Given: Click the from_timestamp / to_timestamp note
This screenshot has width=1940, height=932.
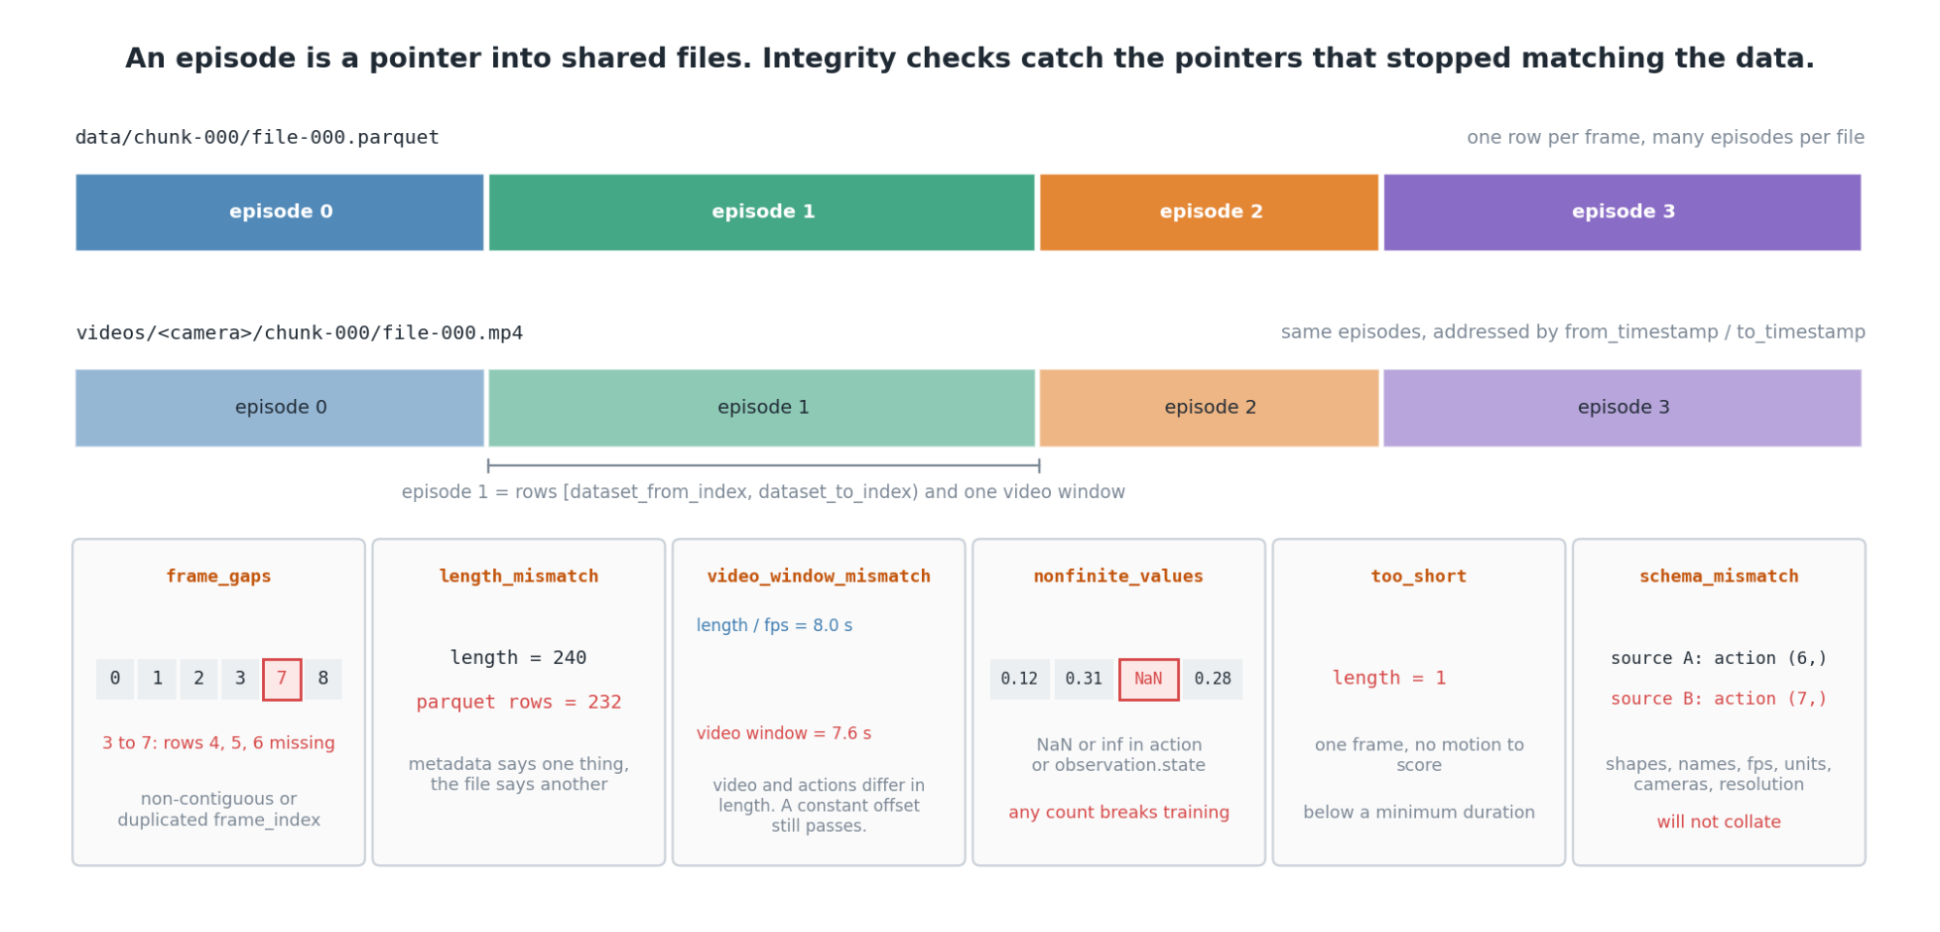Looking at the screenshot, I should tap(1573, 332).
